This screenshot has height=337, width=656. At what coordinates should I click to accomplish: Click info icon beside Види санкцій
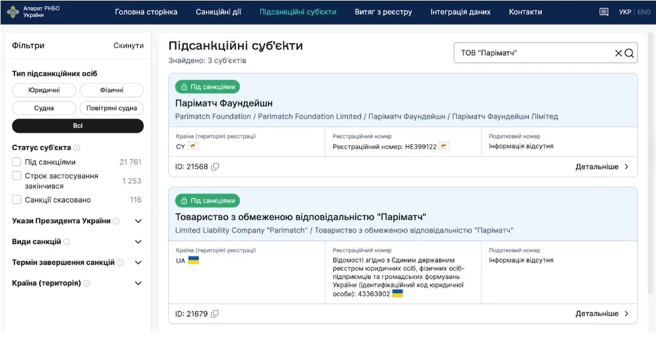(67, 242)
